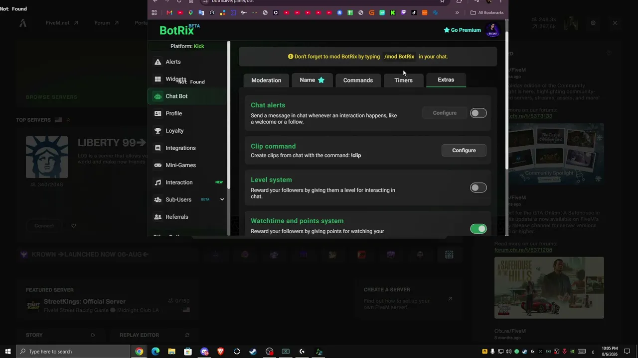Click the Watchtime and points system heading
The width and height of the screenshot is (638, 358).
click(297, 221)
